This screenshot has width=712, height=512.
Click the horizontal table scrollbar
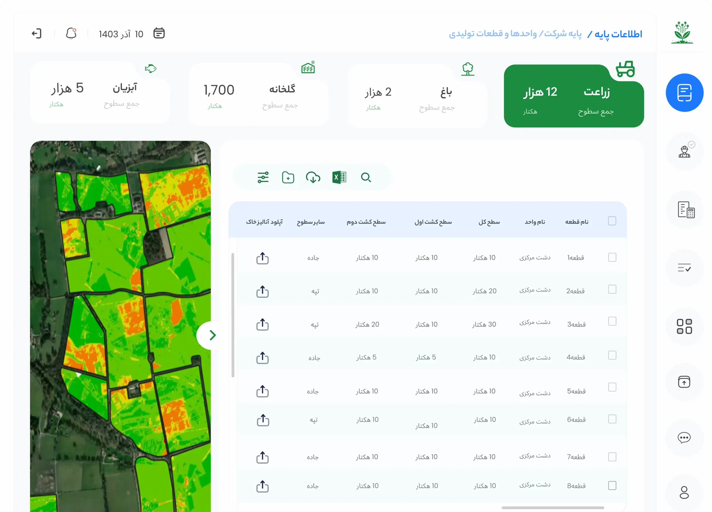[553, 508]
